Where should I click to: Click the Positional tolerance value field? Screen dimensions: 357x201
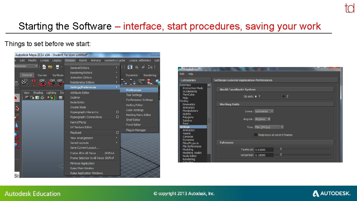[264, 150]
